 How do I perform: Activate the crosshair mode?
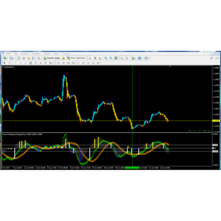point(9,63)
